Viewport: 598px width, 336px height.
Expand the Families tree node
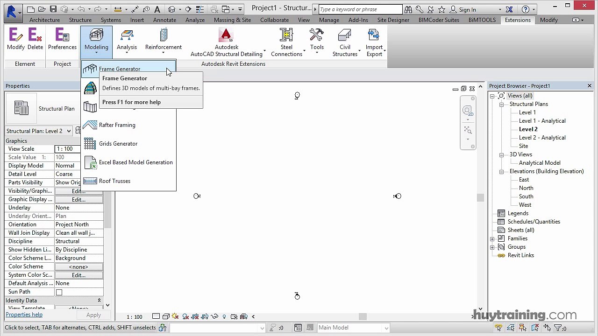click(492, 238)
